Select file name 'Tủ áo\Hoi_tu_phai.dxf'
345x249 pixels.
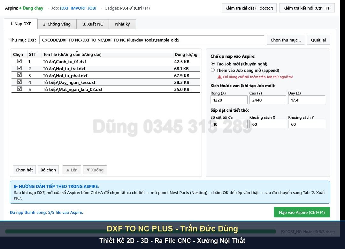65,76
